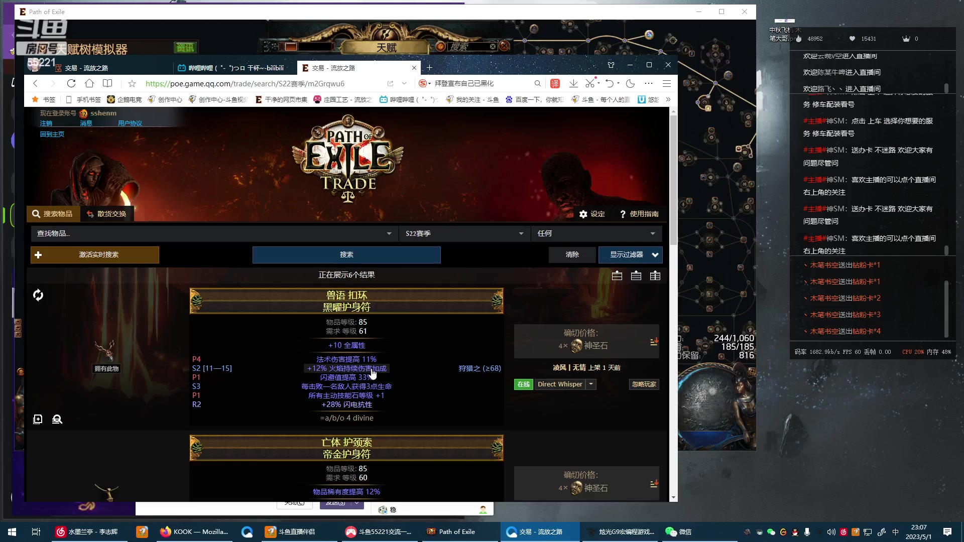Click the 注销 logout link
The height and width of the screenshot is (542, 964).
pos(46,123)
